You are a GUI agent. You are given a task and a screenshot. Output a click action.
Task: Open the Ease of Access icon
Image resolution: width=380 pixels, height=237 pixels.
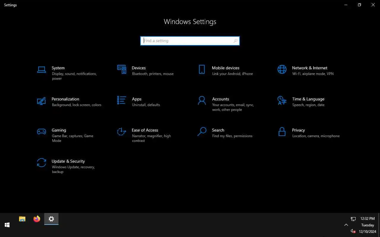pyautogui.click(x=122, y=132)
